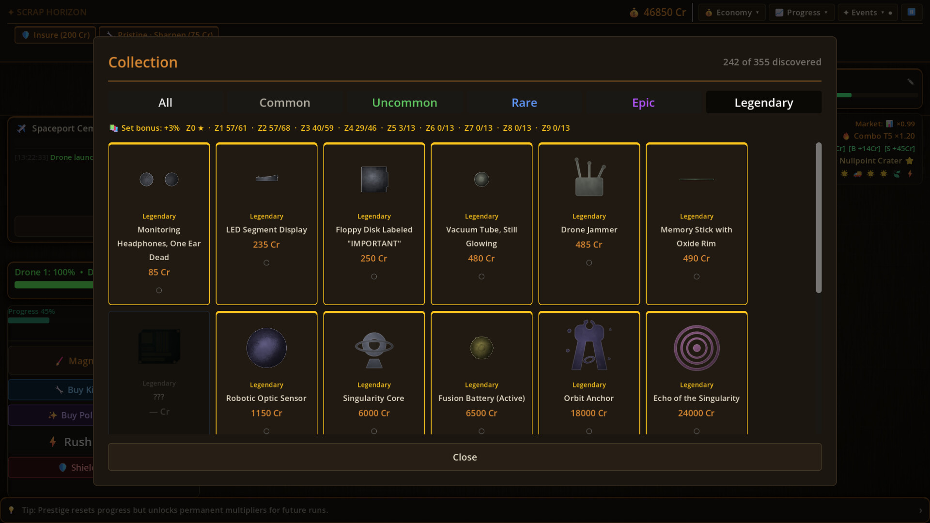Click the Drone Jammer item icon
The image size is (930, 523).
point(589,177)
